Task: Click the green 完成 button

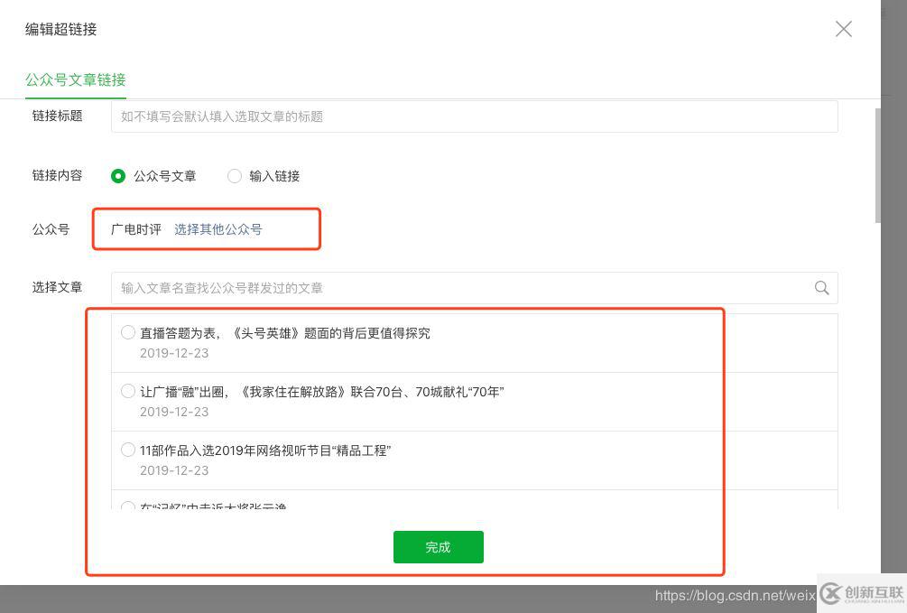Action: (439, 547)
